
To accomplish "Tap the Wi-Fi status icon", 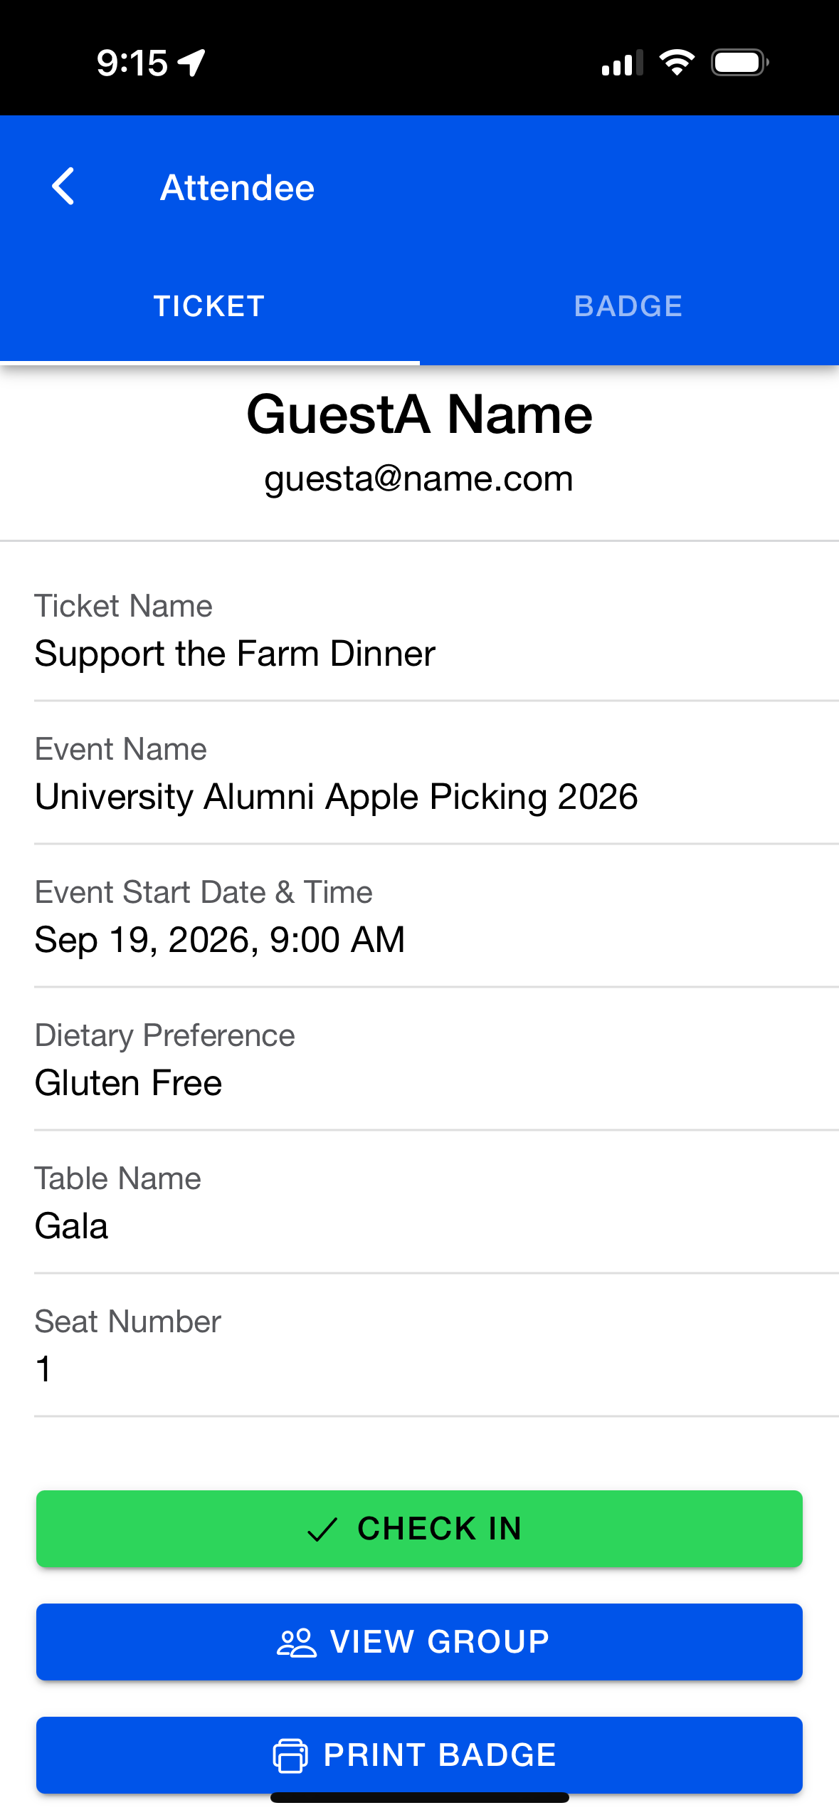I will [x=676, y=63].
